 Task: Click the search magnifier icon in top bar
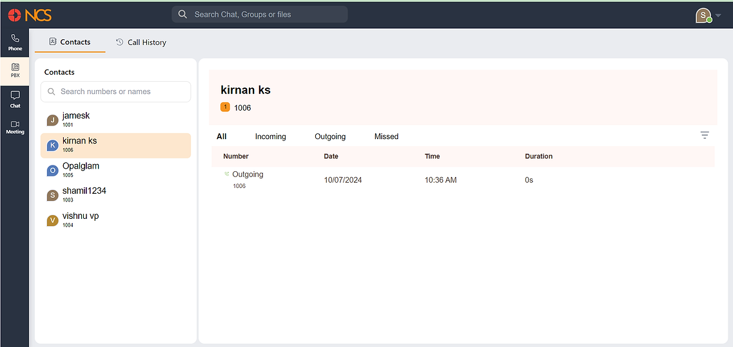183,14
